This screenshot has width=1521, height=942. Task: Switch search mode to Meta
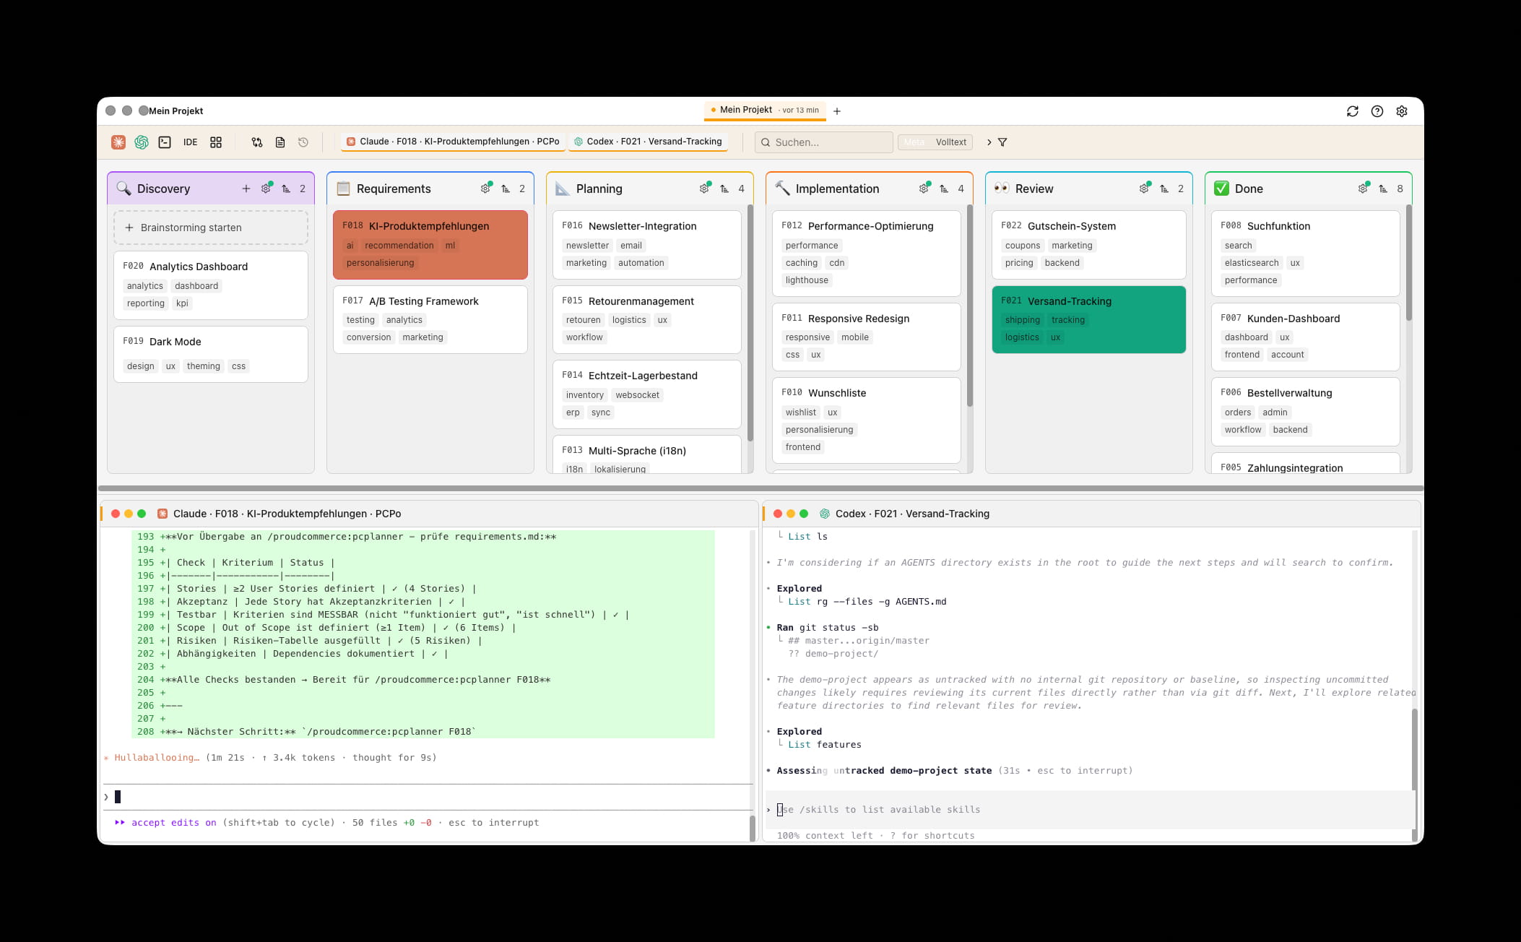tap(914, 142)
